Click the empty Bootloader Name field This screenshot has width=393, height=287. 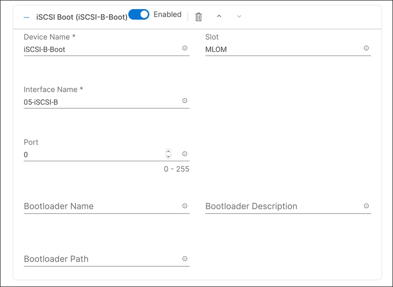click(90, 206)
